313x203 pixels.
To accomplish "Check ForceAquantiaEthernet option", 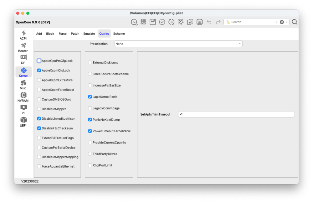I will click(x=39, y=166).
